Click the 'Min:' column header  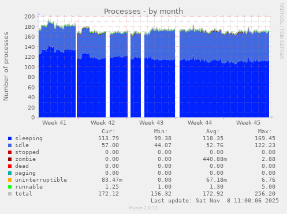point(161,132)
